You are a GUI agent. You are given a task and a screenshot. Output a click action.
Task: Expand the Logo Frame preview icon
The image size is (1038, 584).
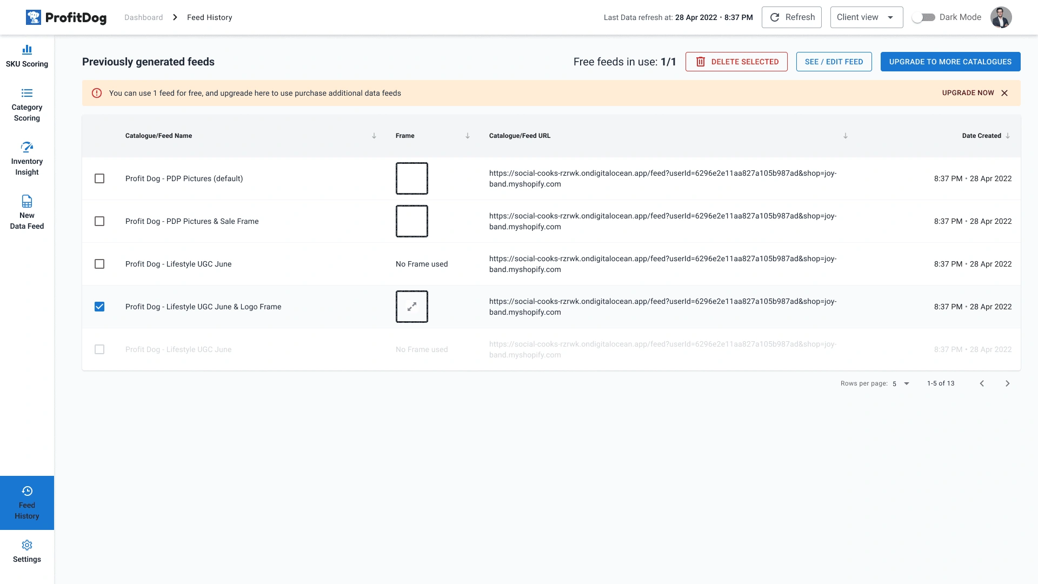coord(411,307)
